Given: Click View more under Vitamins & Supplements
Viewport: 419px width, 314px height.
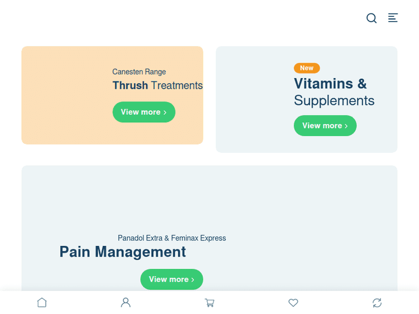Looking at the screenshot, I should [325, 125].
